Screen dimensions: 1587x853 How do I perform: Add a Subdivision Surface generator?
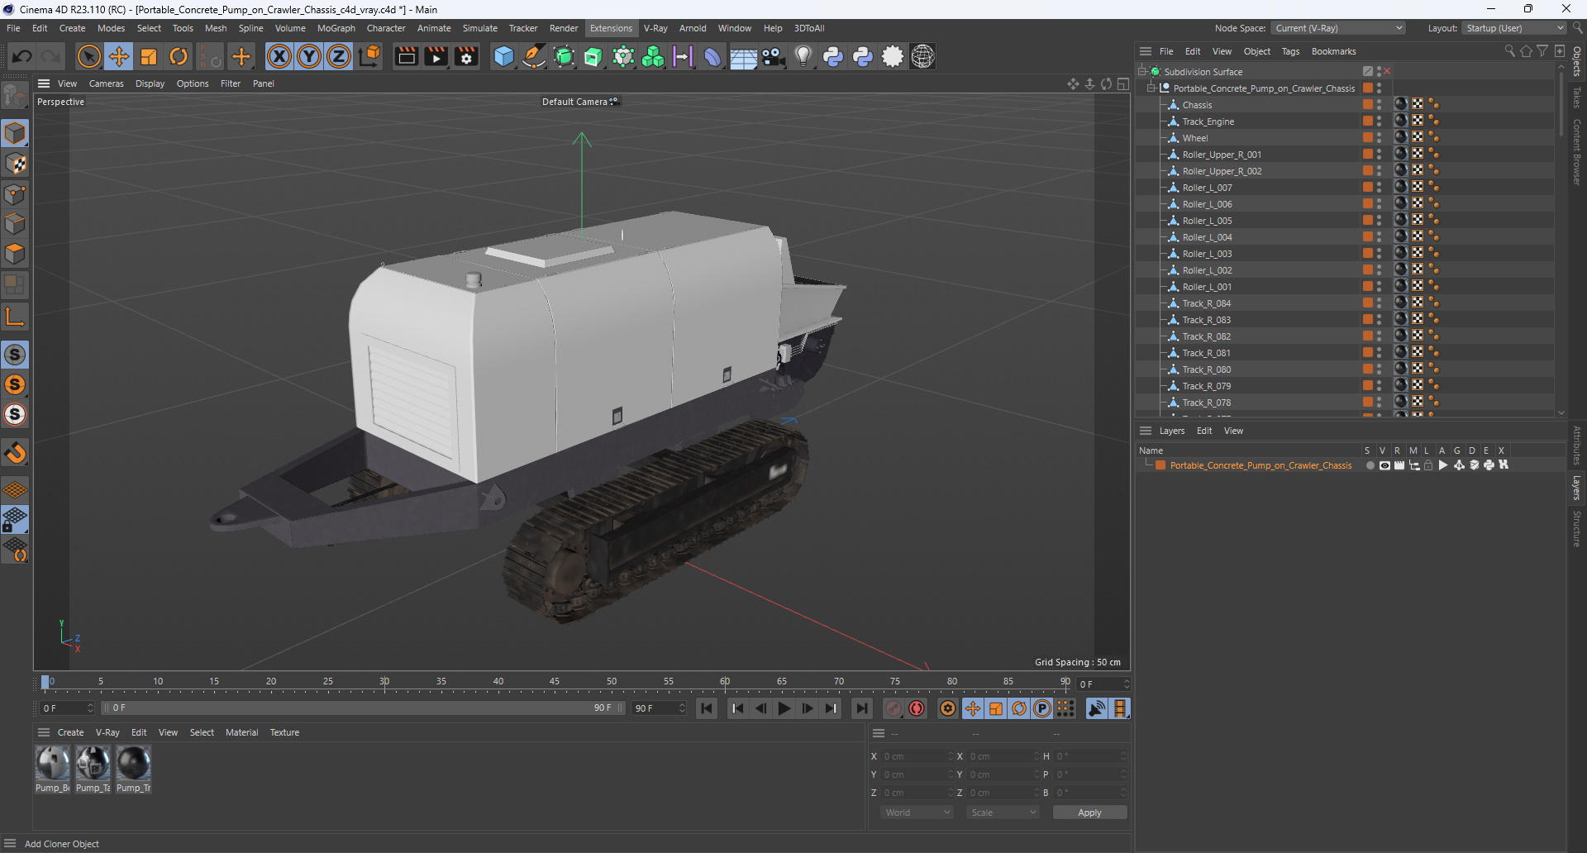tap(564, 56)
